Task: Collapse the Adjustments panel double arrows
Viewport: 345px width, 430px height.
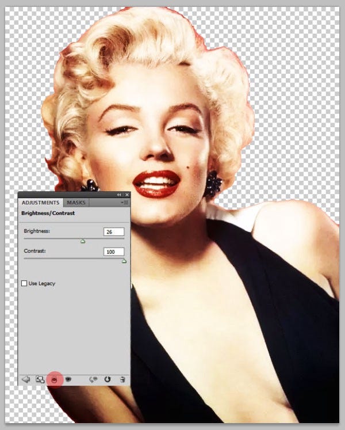Action: coord(119,195)
